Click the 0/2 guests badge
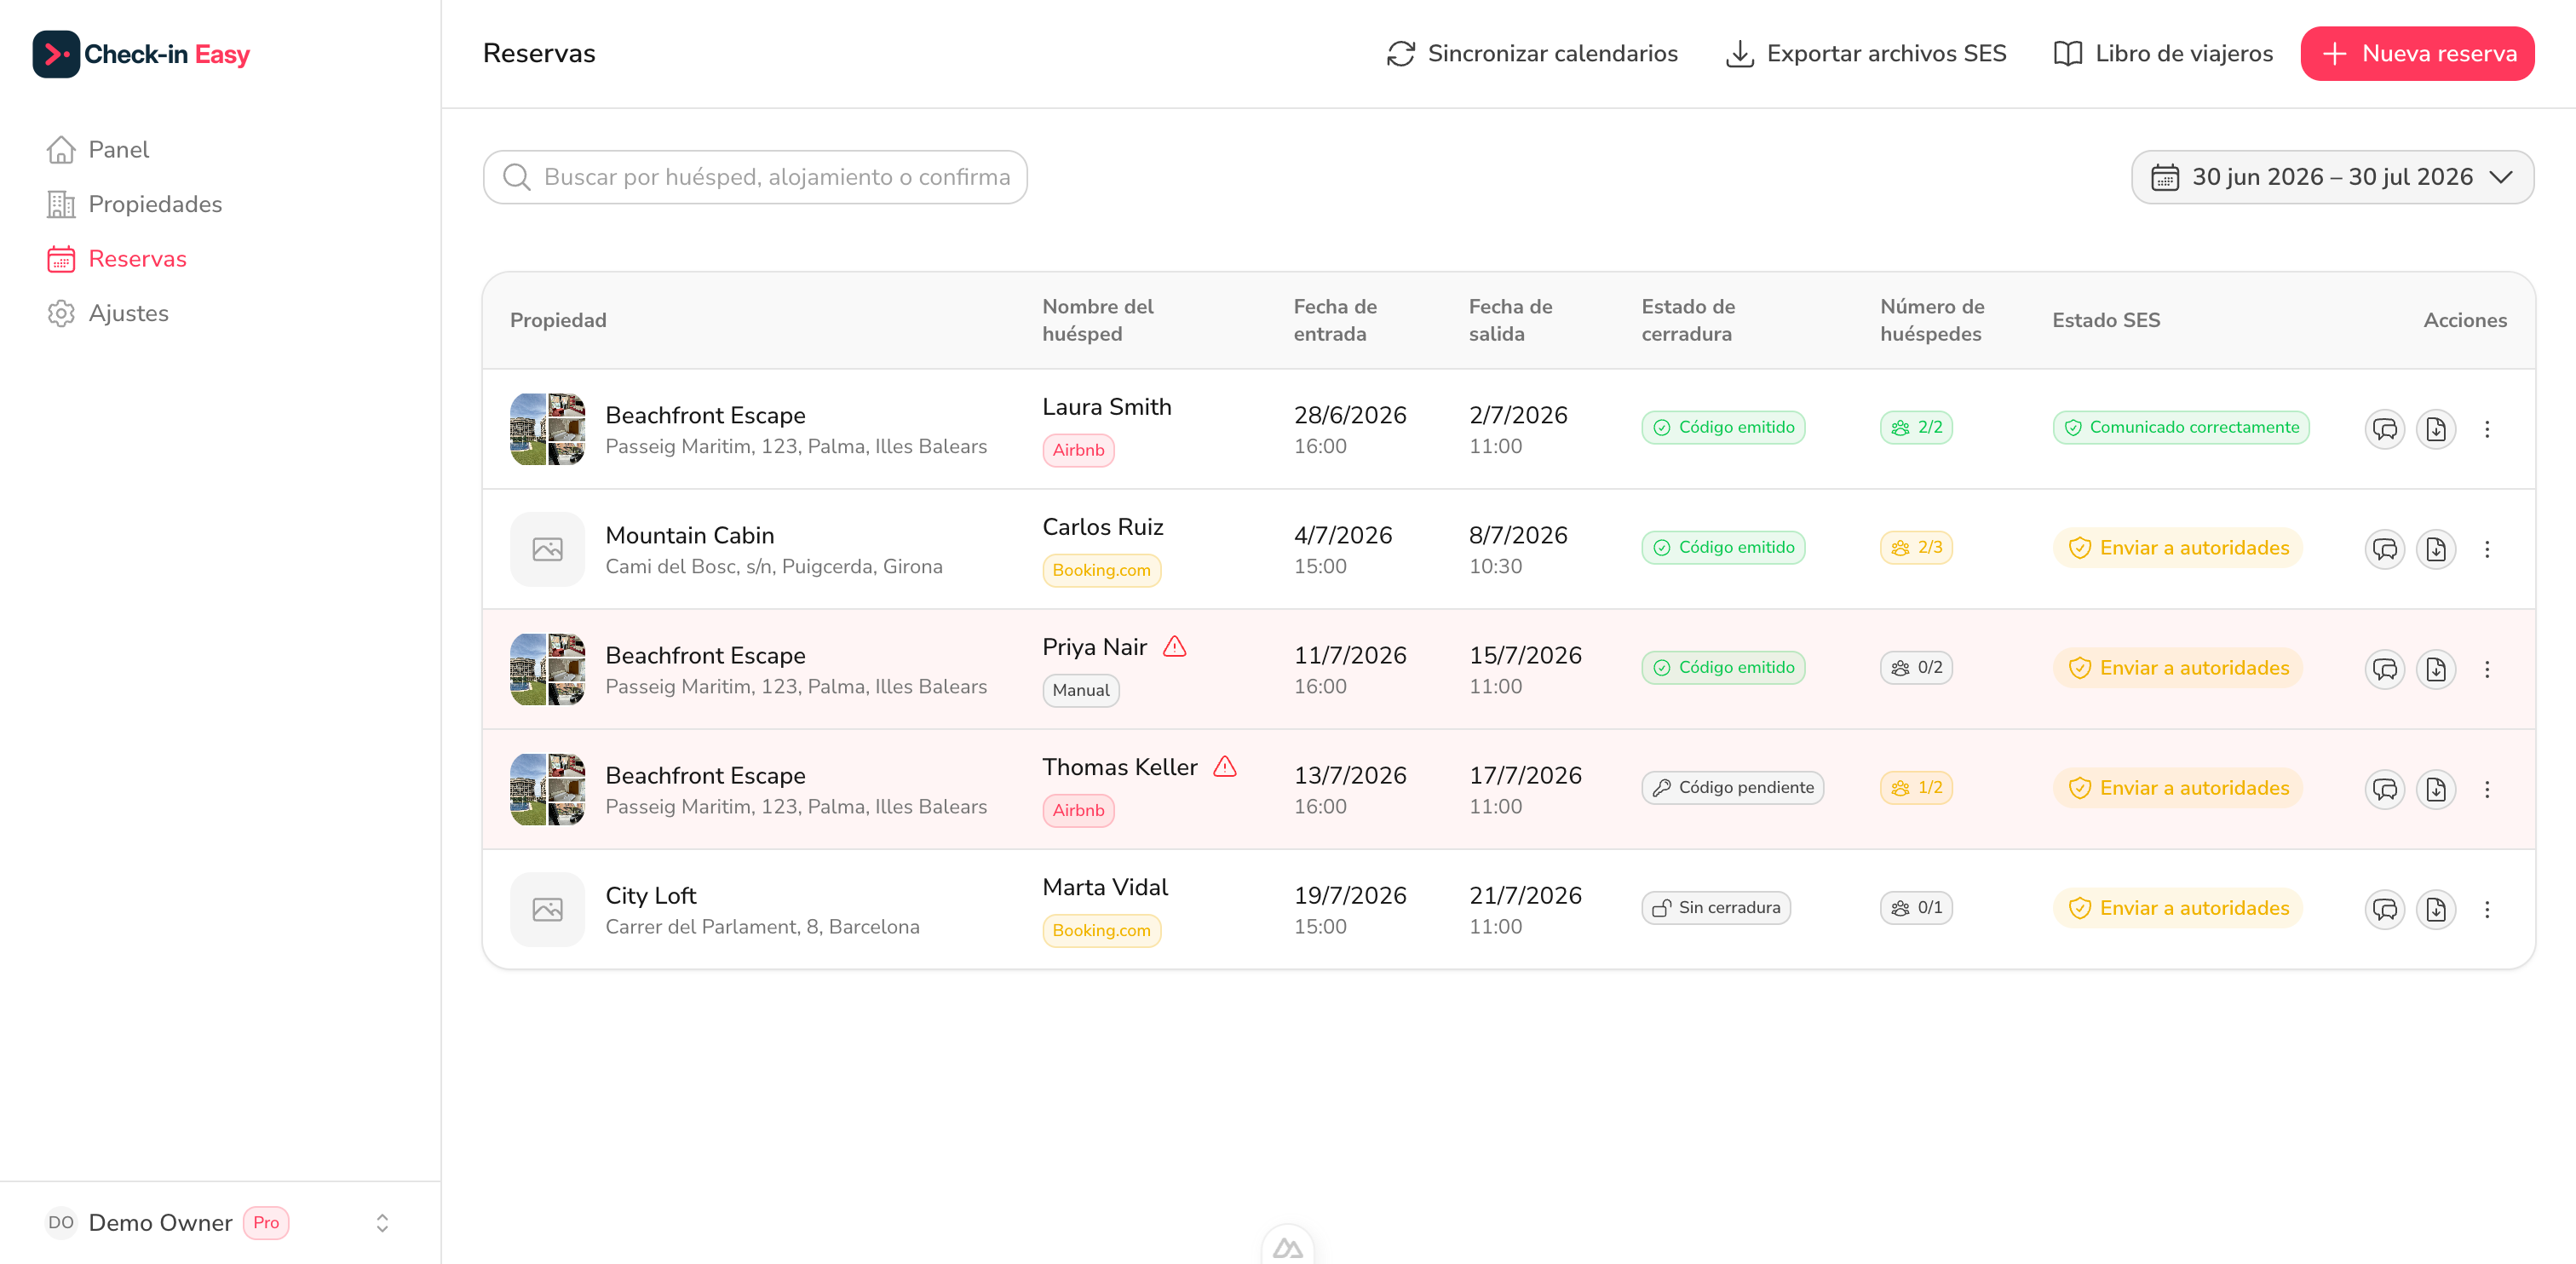The image size is (2576, 1264). (x=1916, y=667)
